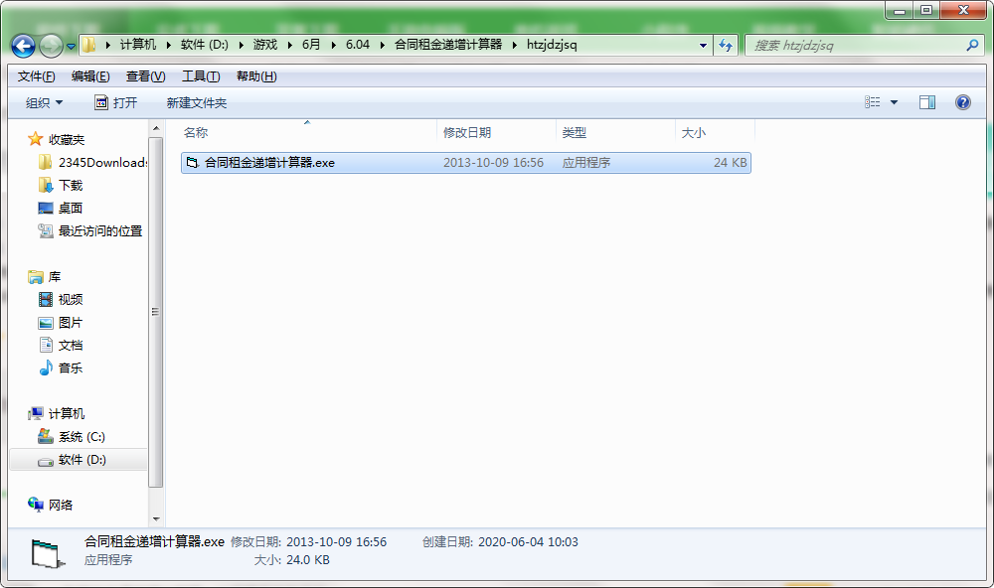This screenshot has width=994, height=588.
Task: Sort by the 修改日期 column header
Action: coord(496,132)
